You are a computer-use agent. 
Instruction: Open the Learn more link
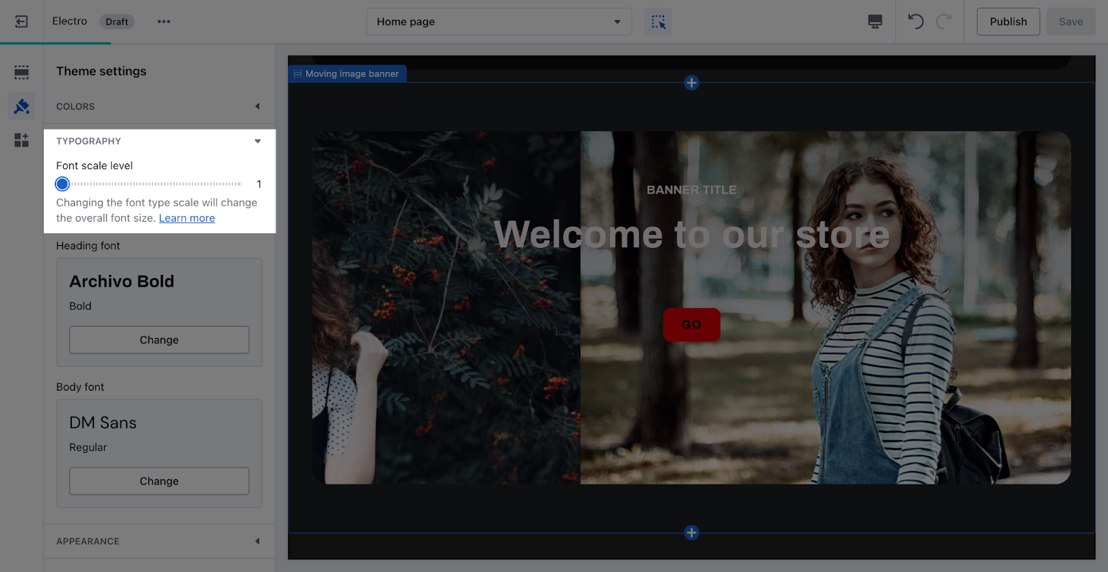pos(187,218)
